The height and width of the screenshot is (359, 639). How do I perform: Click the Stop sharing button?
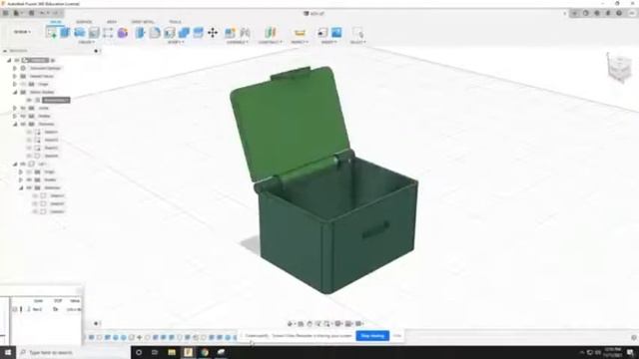[372, 336]
